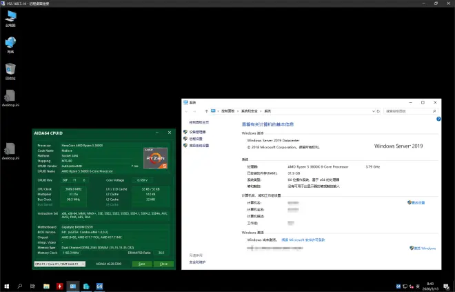This screenshot has height=292, width=455.
Task: Click 'Windows Server 2019 Datacenter' edition text
Action: [273, 140]
